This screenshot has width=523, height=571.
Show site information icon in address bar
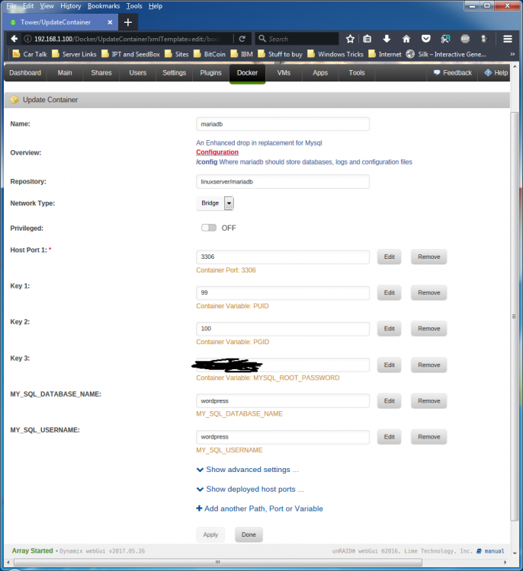[27, 39]
